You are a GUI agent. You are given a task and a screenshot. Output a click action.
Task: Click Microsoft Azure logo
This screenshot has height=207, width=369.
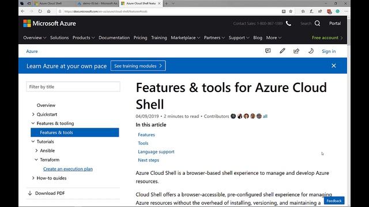click(x=50, y=24)
